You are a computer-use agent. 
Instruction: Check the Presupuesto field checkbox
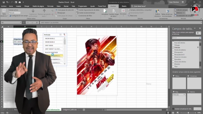click(x=173, y=52)
